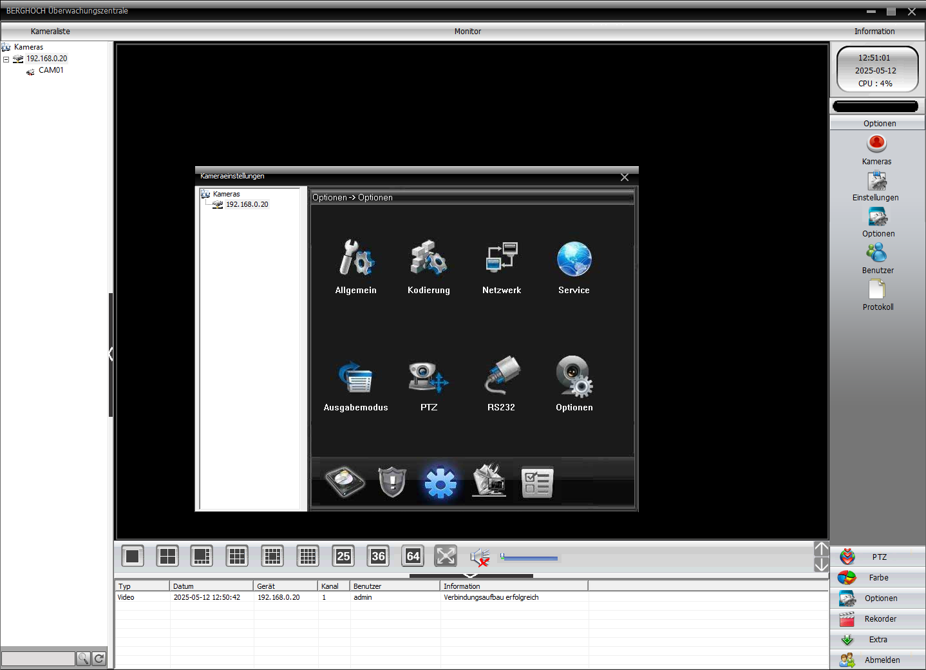
Task: Open Allgemein settings icon
Action: coord(356,258)
